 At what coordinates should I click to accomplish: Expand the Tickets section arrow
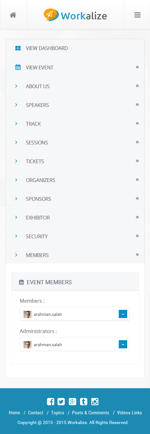tap(137, 161)
